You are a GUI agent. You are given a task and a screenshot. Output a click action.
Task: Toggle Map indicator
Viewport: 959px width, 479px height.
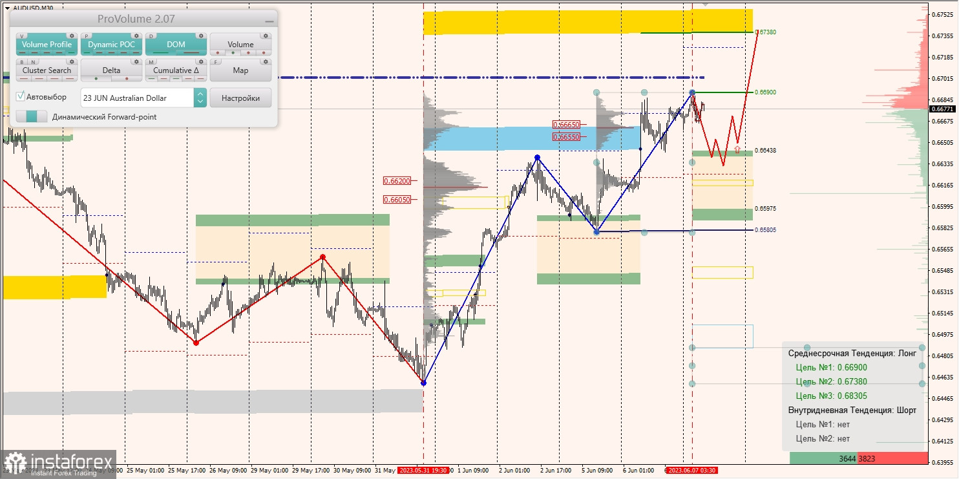point(240,70)
